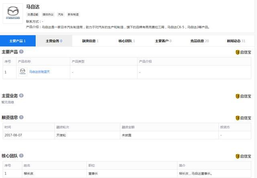Open the 马自达创驰蓝天 product link
The image size is (257, 178).
[x=39, y=72]
